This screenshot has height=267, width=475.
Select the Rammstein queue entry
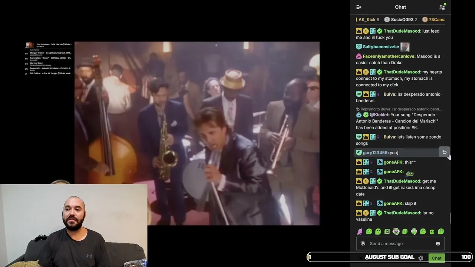click(x=49, y=59)
